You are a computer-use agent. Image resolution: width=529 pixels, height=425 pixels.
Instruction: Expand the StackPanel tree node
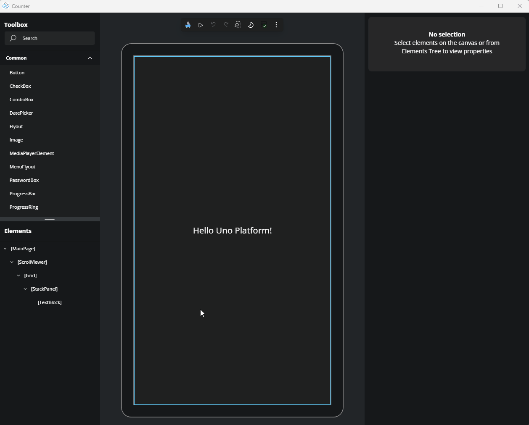[x=25, y=289]
